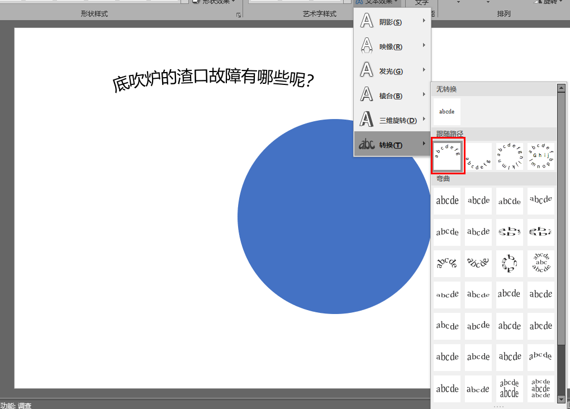Apply the Button follow-path effect with Ghij

[541, 156]
